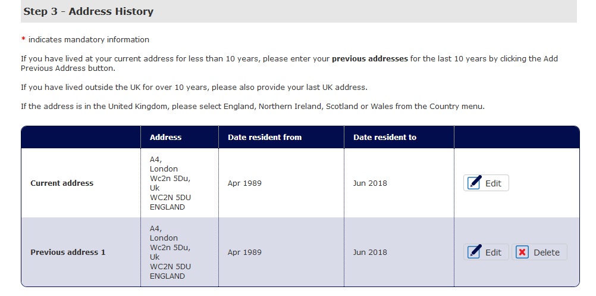
Task: Click Jun 2018 in Previous address 1 row
Action: click(370, 252)
